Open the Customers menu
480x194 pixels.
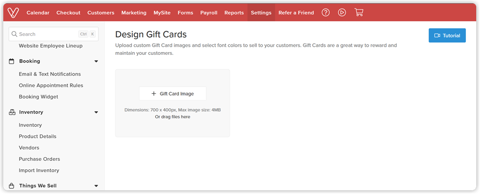click(101, 13)
